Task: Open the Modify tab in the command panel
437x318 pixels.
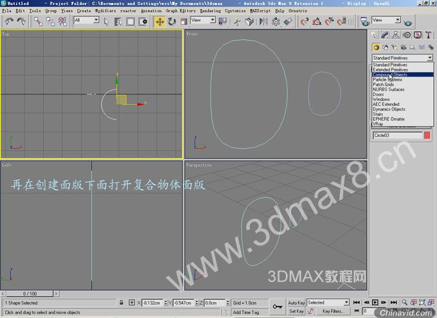Action: tap(385, 36)
